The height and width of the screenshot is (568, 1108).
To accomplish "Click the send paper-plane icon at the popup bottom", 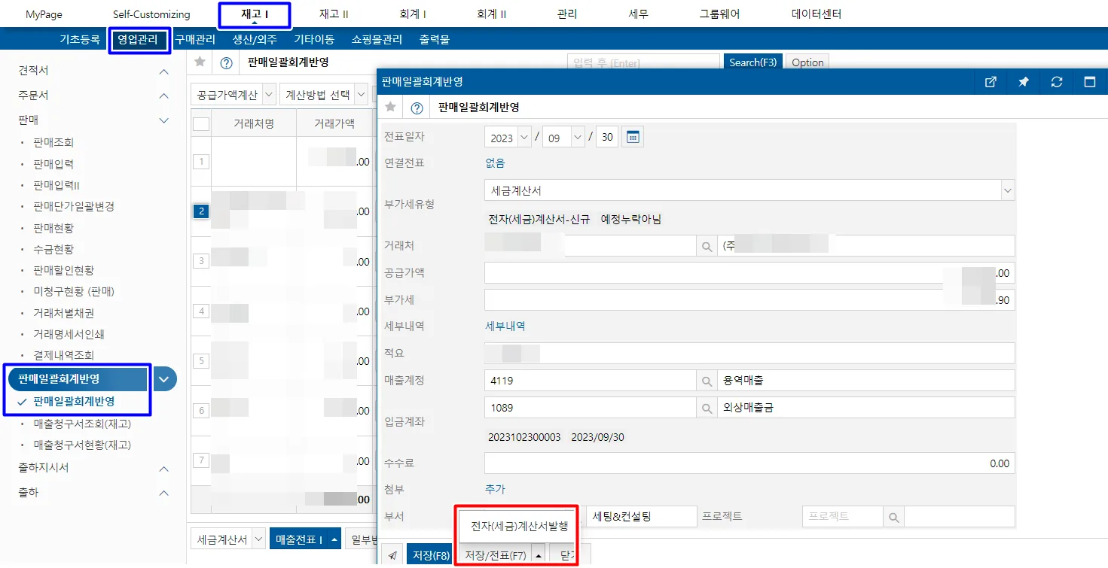I will coord(392,555).
